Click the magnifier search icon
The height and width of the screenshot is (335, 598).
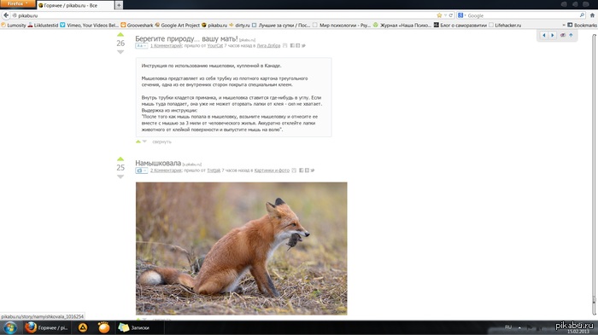pyautogui.click(x=582, y=15)
